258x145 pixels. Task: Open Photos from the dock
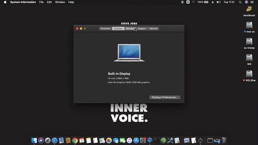(x=109, y=141)
